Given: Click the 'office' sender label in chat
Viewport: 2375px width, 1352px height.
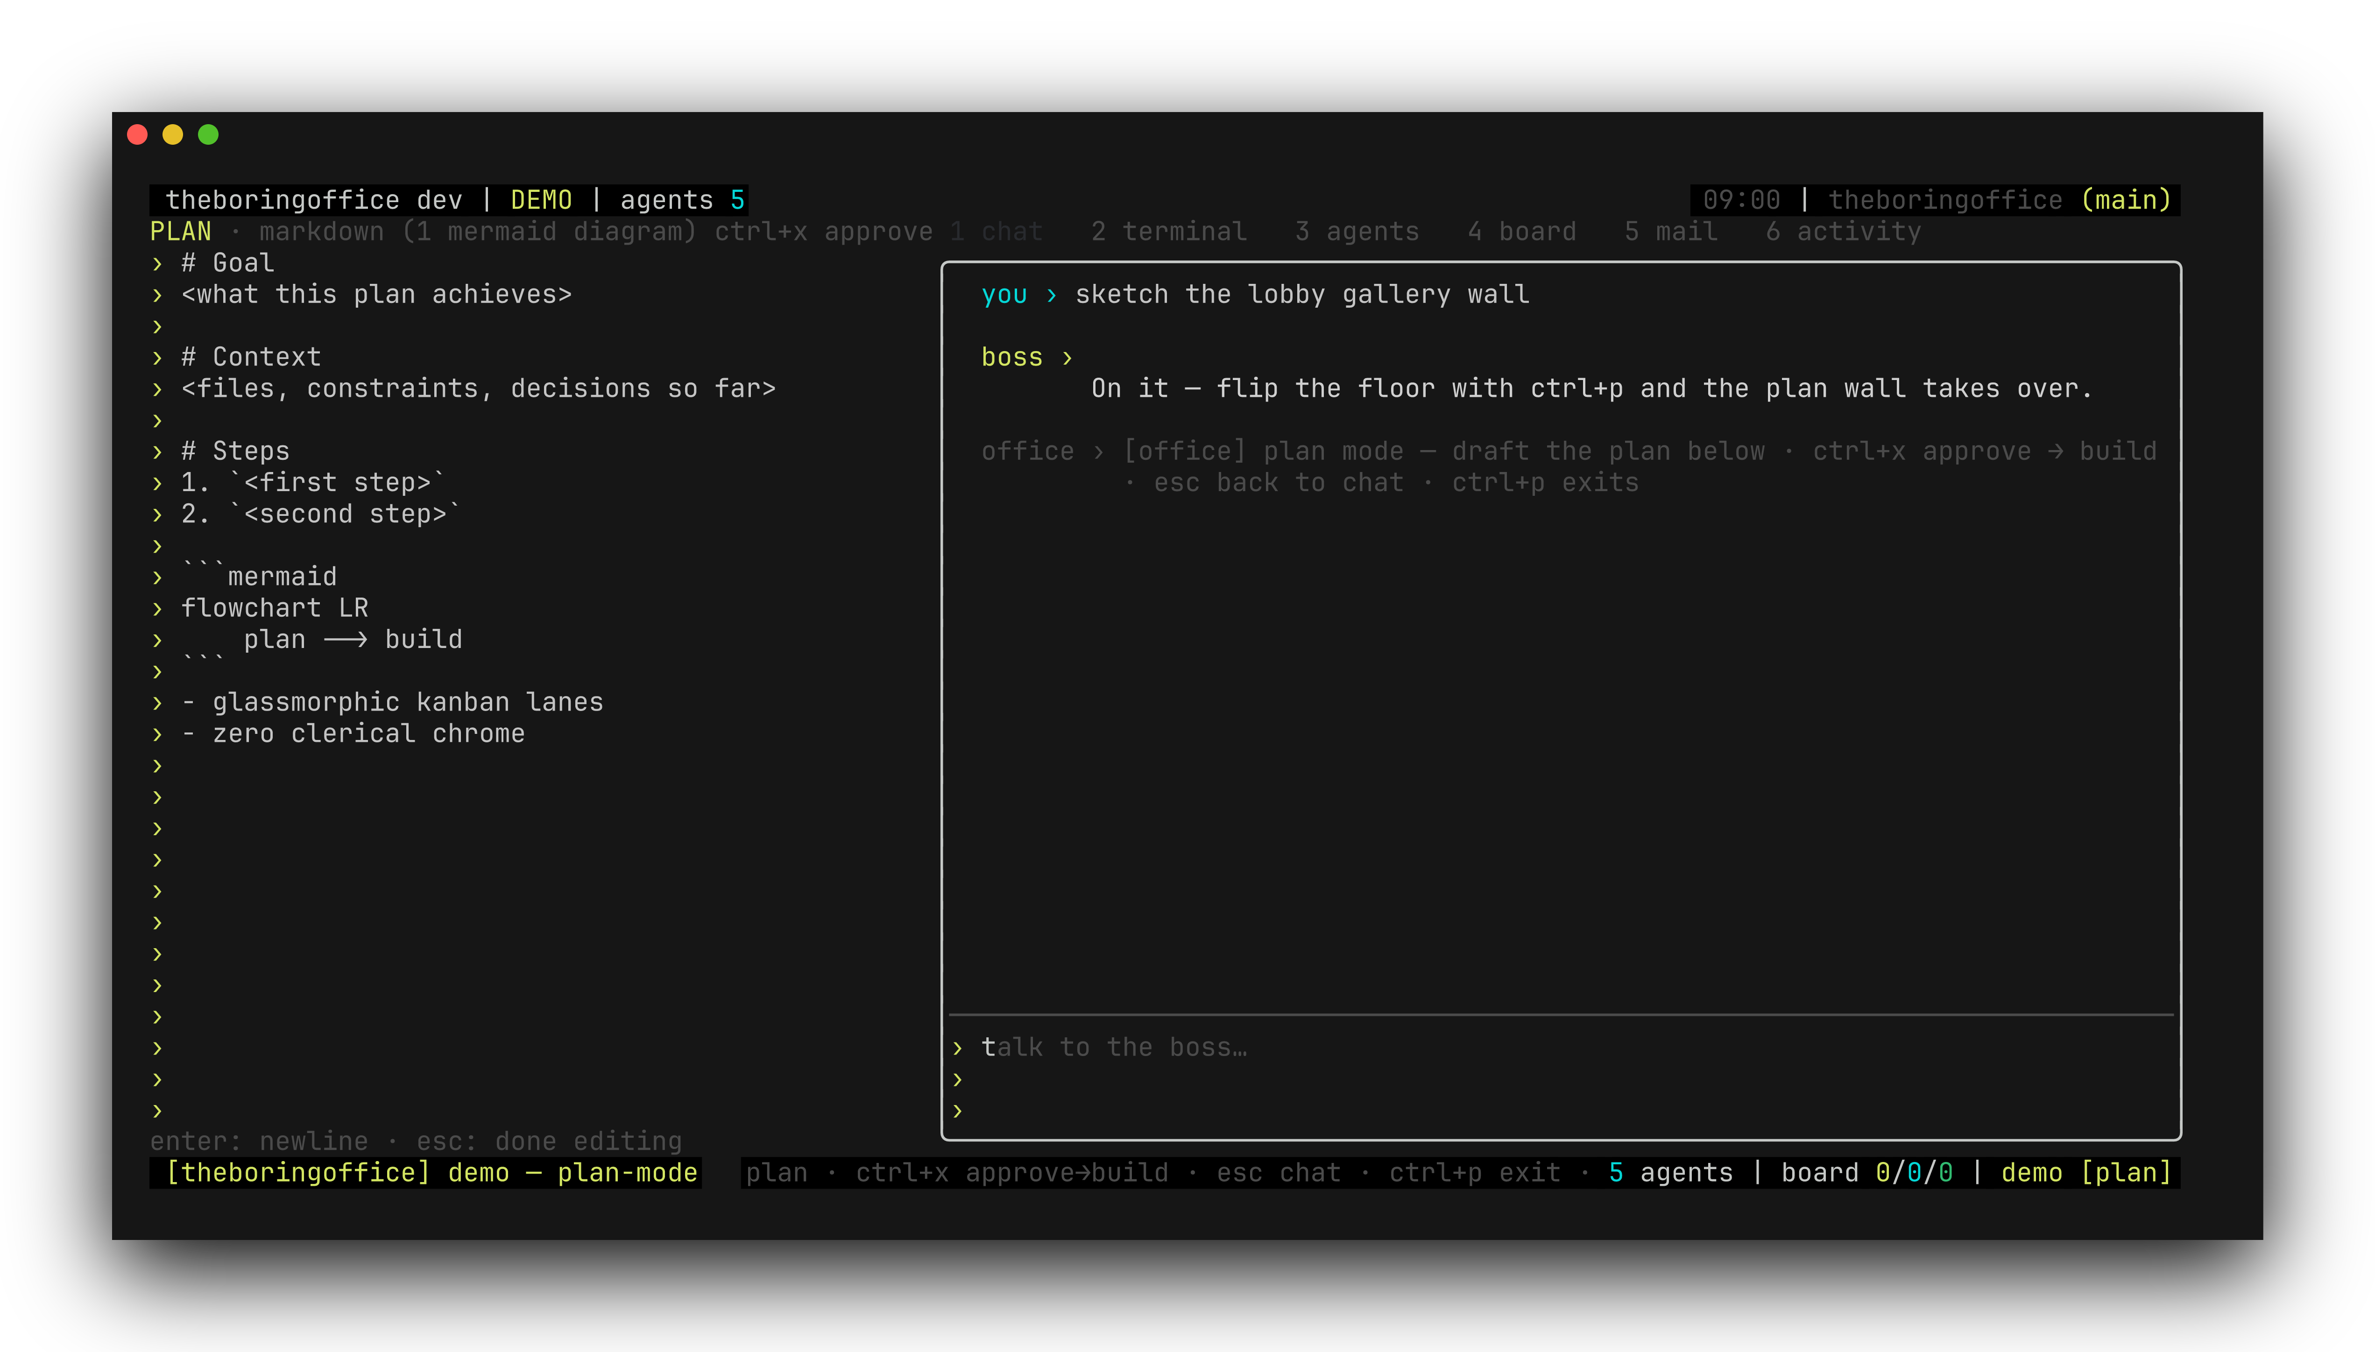Looking at the screenshot, I should [x=1027, y=451].
